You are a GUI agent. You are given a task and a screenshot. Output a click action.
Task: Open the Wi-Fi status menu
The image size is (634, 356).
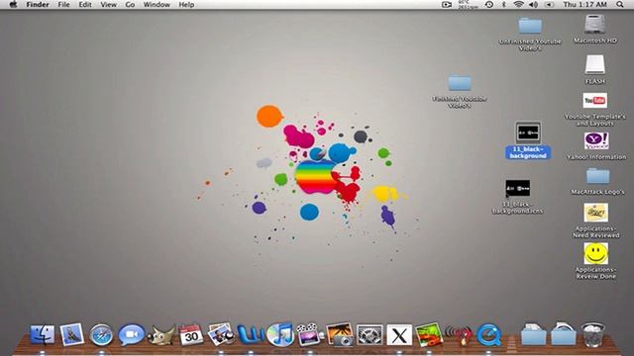518,4
